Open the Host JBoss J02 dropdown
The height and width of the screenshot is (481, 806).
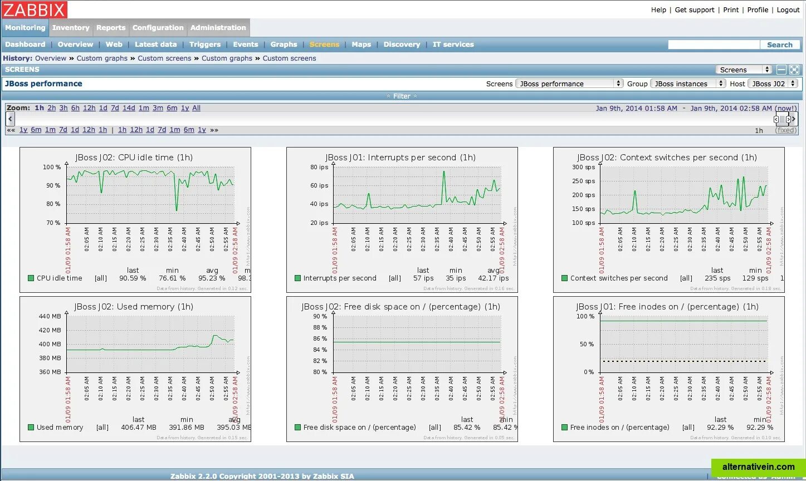773,84
